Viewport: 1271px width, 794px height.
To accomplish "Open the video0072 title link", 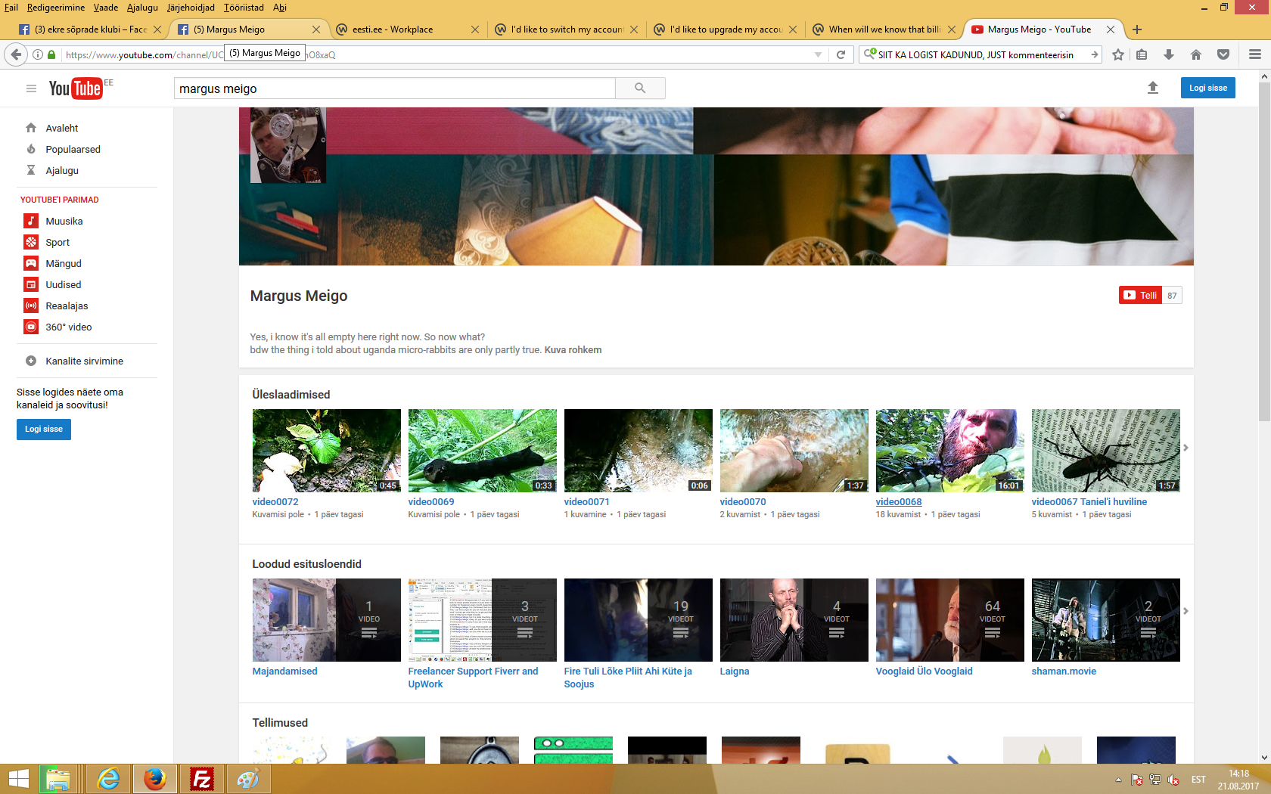I will click(x=275, y=501).
